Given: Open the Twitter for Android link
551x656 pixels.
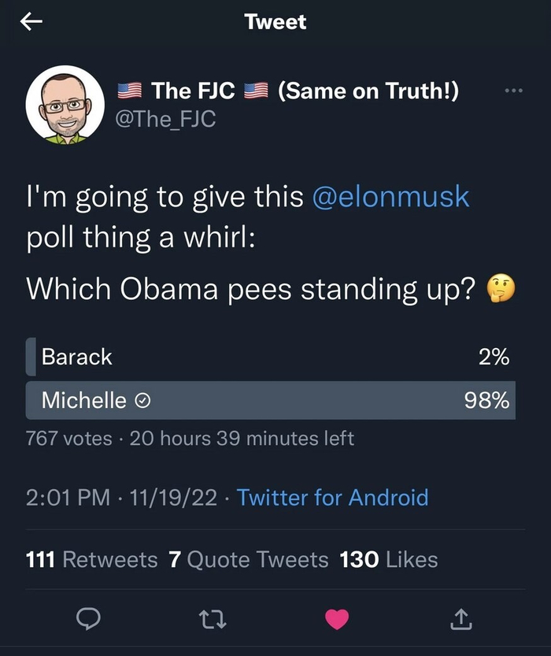Looking at the screenshot, I should click(332, 498).
